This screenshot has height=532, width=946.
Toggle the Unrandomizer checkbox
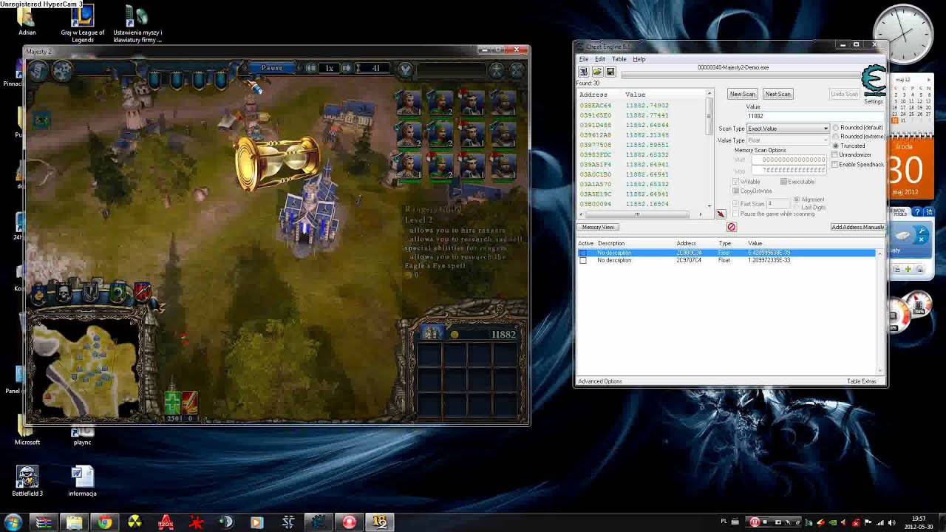point(835,155)
